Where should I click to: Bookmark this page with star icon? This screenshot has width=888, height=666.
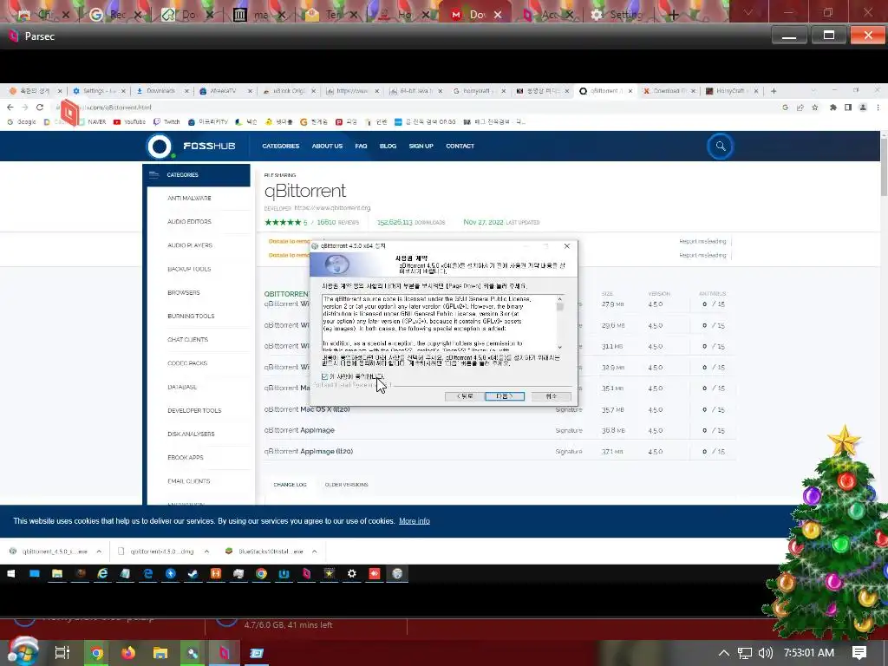click(x=815, y=107)
